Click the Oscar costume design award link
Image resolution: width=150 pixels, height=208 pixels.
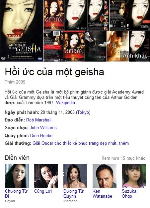[74, 143]
